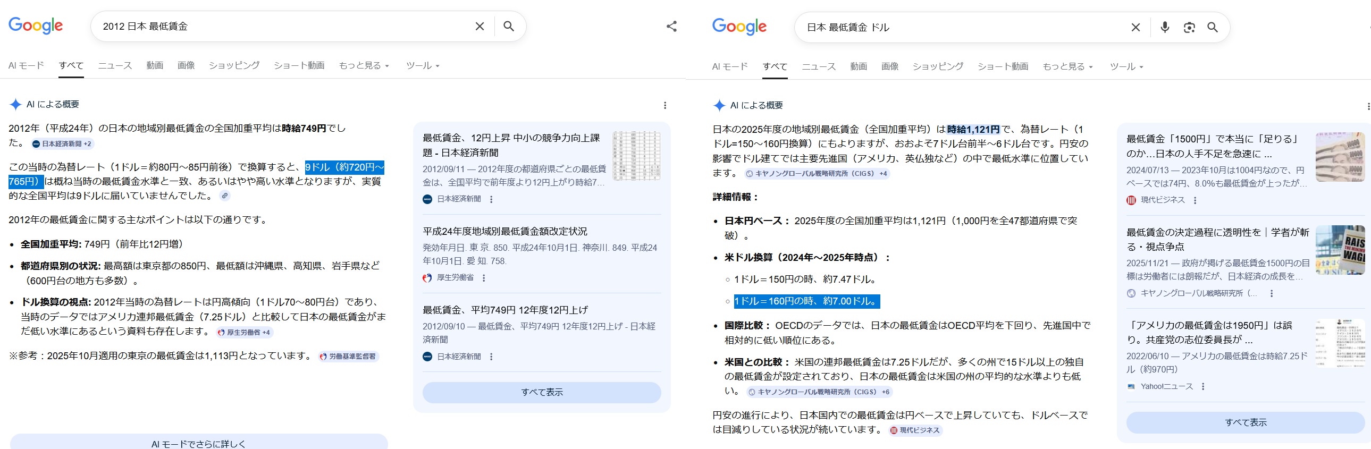Clear the '2012 日本 最低賃金' search text
The height and width of the screenshot is (449, 1371).
tap(479, 27)
